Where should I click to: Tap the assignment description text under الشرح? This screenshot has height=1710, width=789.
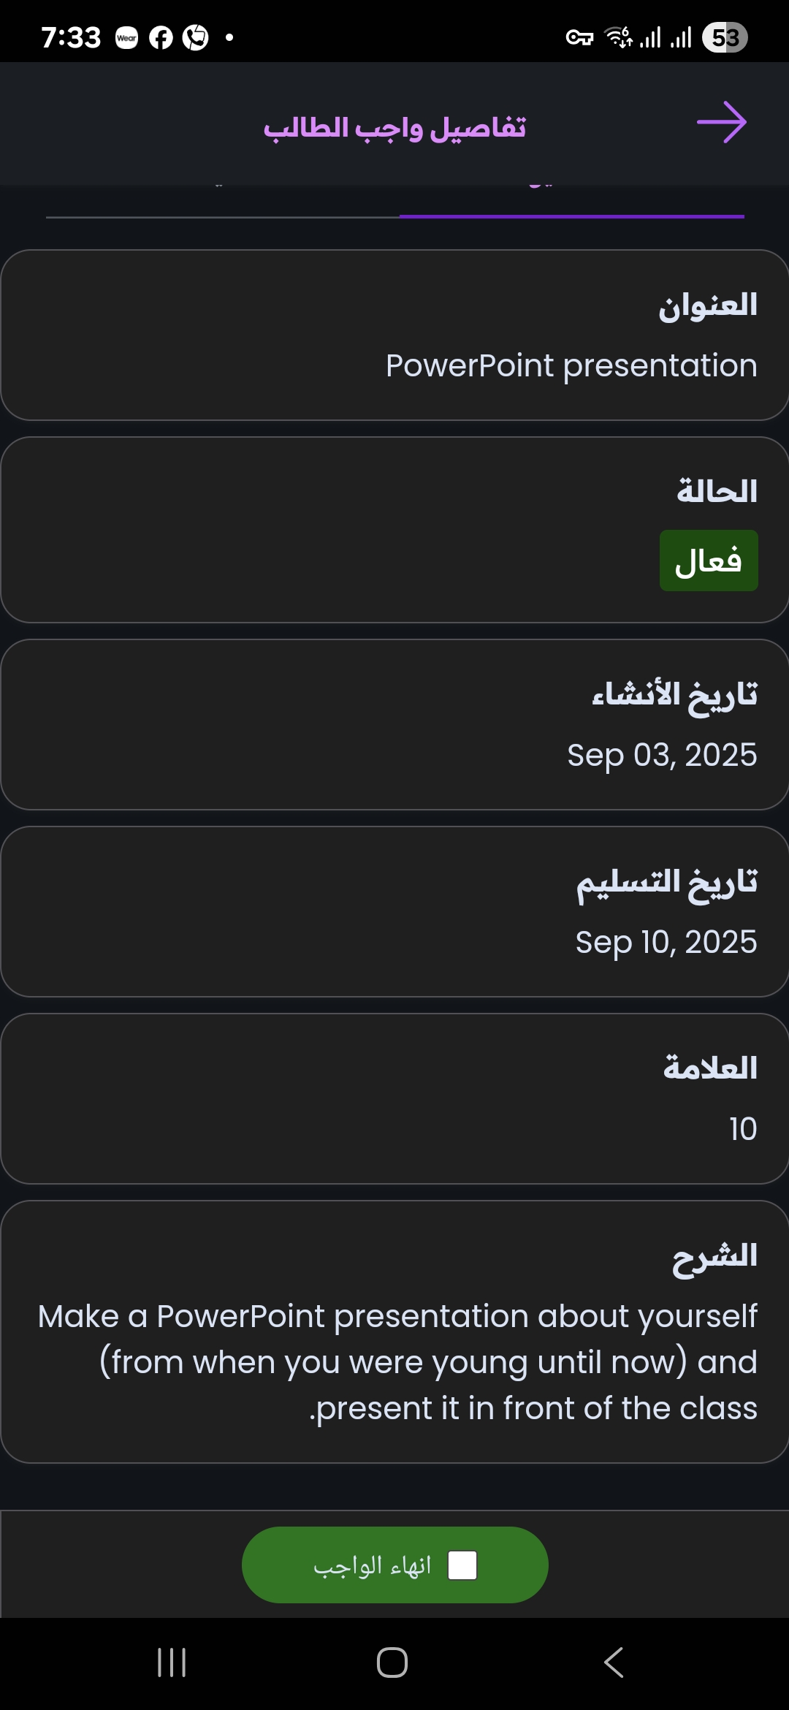(x=397, y=1362)
